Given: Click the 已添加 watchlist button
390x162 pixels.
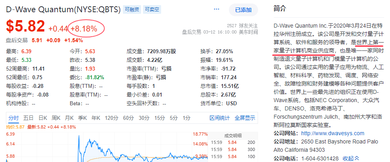Looking at the screenshot, I should (243, 10).
